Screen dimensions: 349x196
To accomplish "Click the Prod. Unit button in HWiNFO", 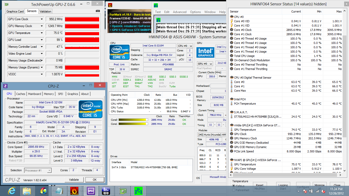I will click(119, 65).
